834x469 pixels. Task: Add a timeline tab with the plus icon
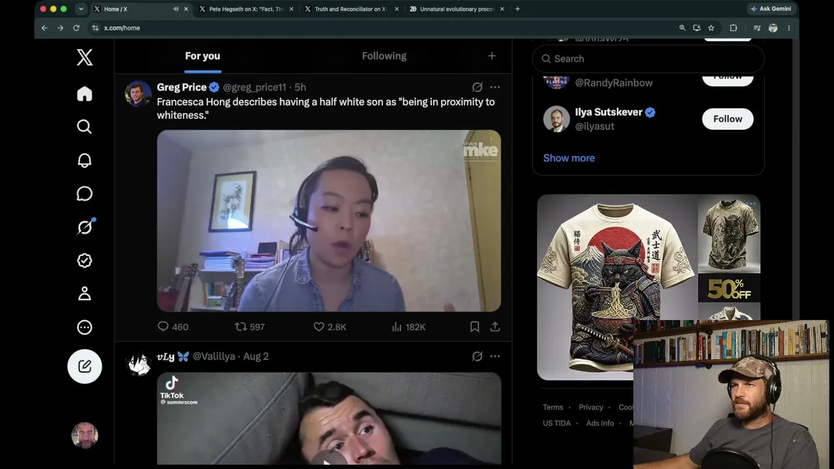[492, 56]
